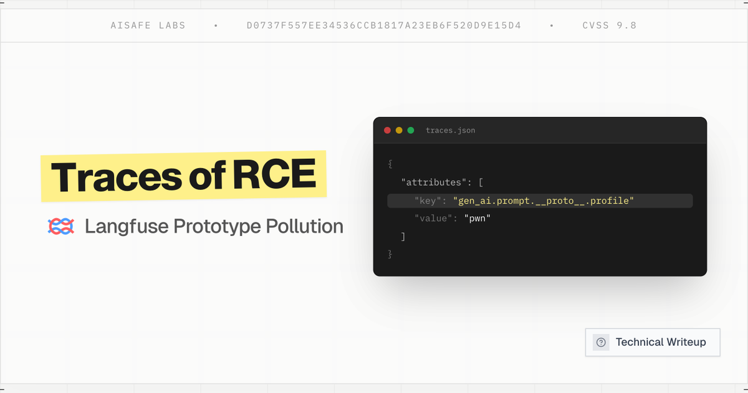
Task: Click the highlighted "key" line in the code
Action: (x=540, y=201)
